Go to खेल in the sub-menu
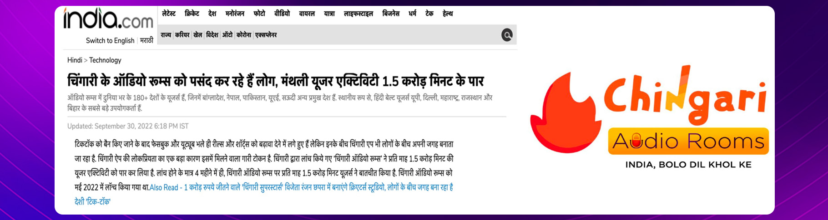Viewport: 828px width, 220px height. (197, 35)
